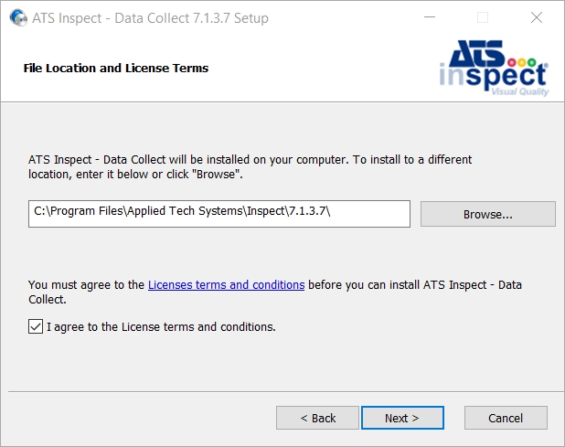This screenshot has width=565, height=447.
Task: Click the installer disc icon in title bar
Action: tap(18, 17)
